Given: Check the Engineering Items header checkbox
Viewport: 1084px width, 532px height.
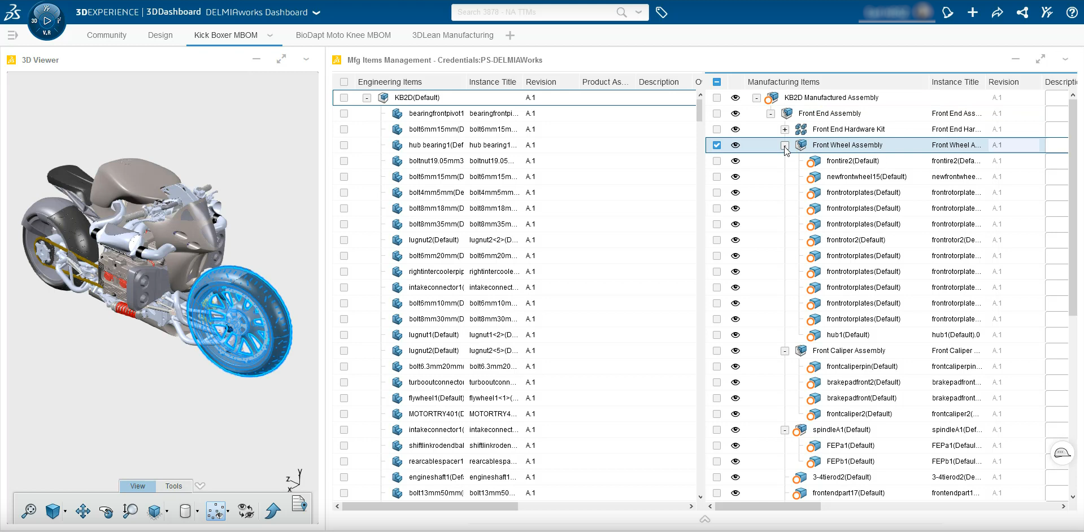Looking at the screenshot, I should (x=344, y=82).
